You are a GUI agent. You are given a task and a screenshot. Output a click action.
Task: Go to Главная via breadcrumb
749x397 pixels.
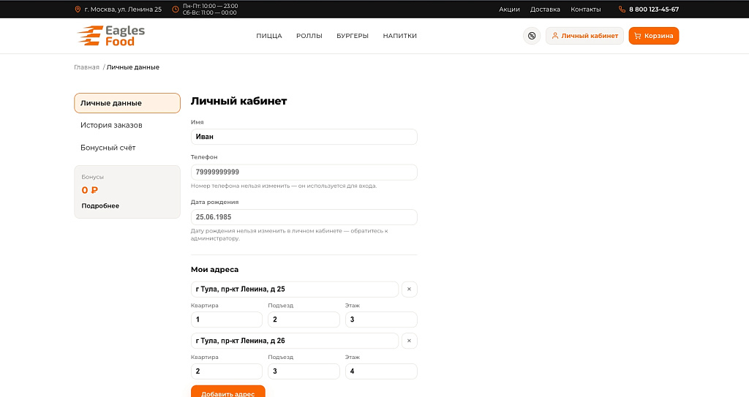coord(86,67)
